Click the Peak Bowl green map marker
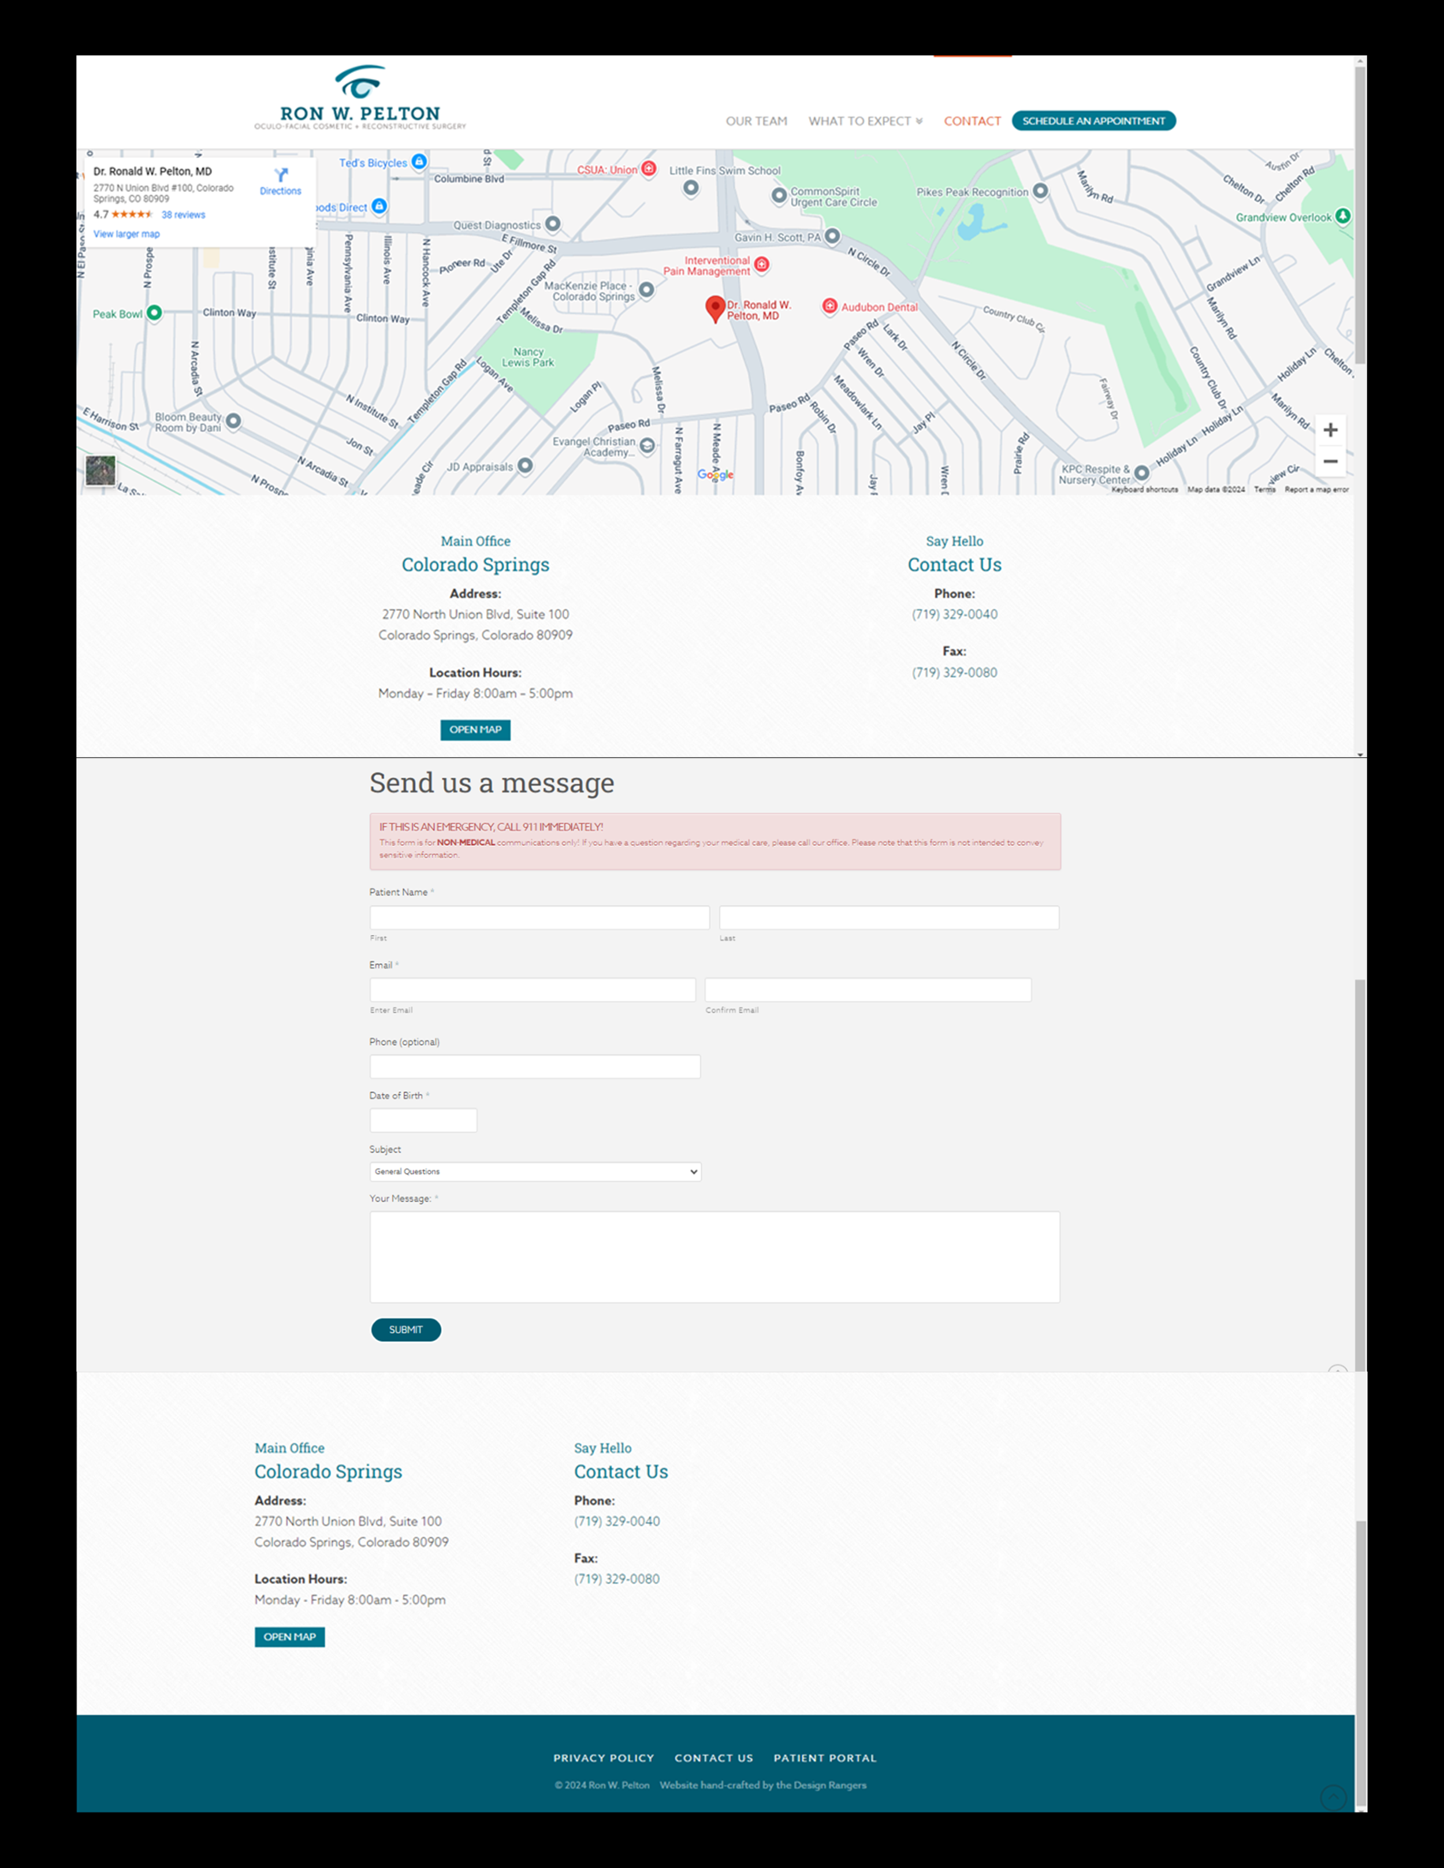This screenshot has height=1868, width=1444. (x=154, y=313)
